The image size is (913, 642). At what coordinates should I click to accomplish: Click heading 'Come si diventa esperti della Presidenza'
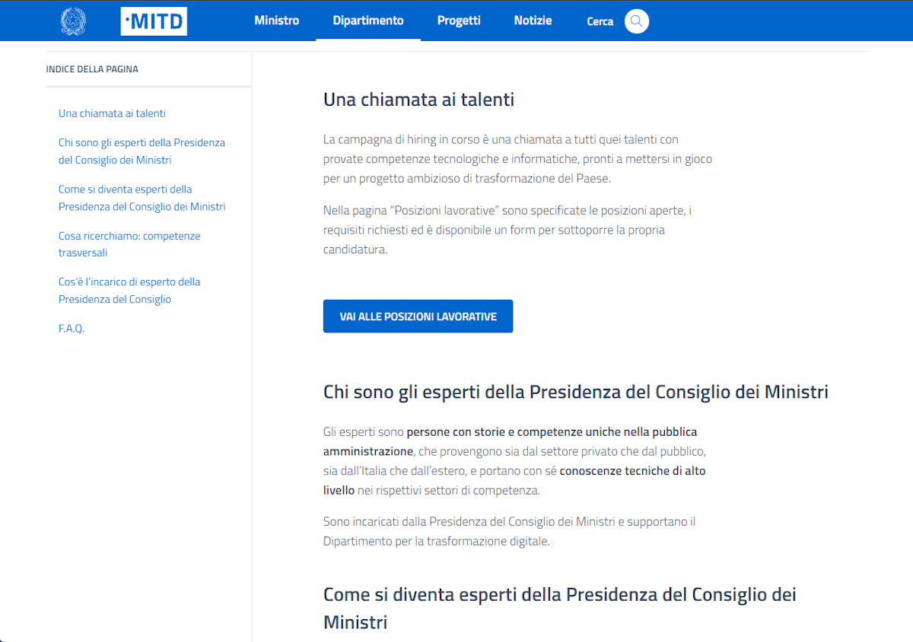point(560,608)
